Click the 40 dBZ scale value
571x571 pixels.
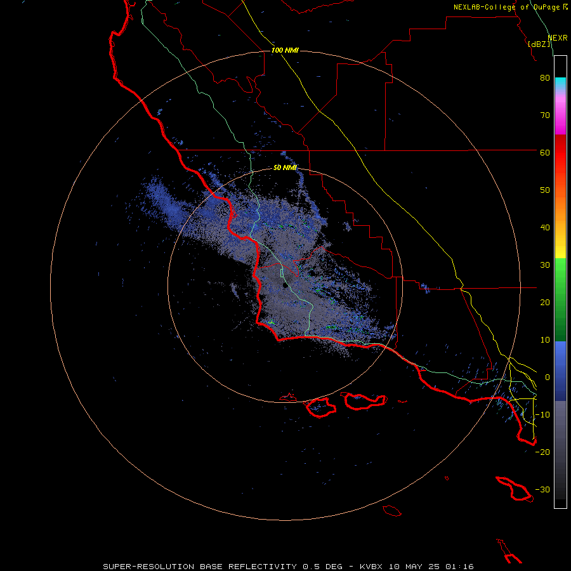[x=545, y=228]
